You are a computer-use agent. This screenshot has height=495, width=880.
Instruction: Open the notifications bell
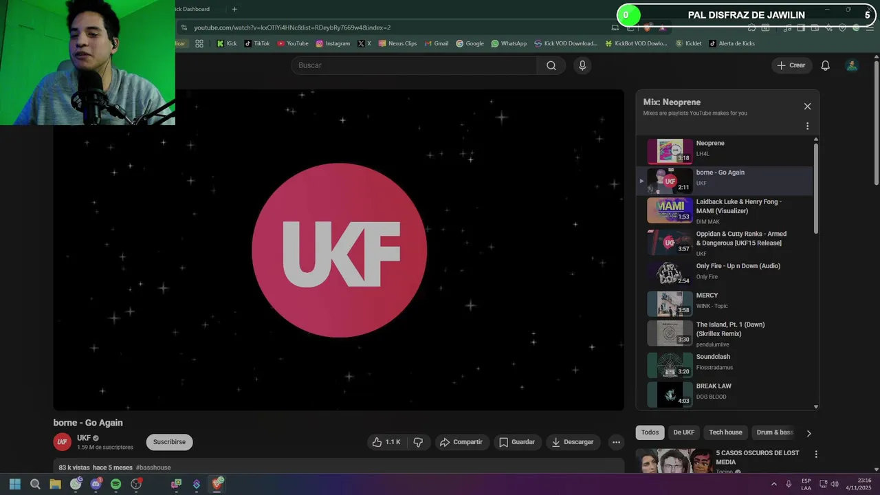pyautogui.click(x=825, y=65)
